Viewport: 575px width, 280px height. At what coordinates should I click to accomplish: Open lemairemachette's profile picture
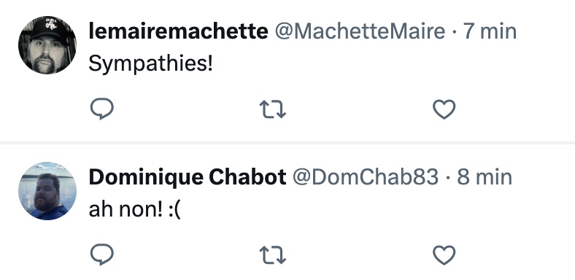point(47,45)
